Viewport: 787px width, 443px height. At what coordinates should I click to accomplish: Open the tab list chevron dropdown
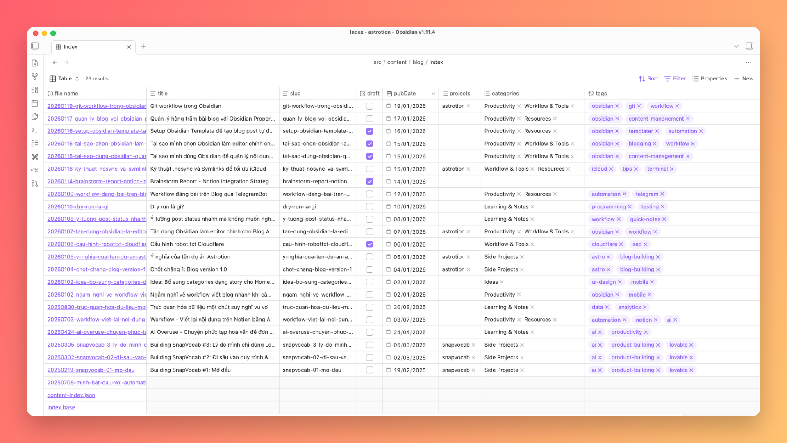(736, 46)
